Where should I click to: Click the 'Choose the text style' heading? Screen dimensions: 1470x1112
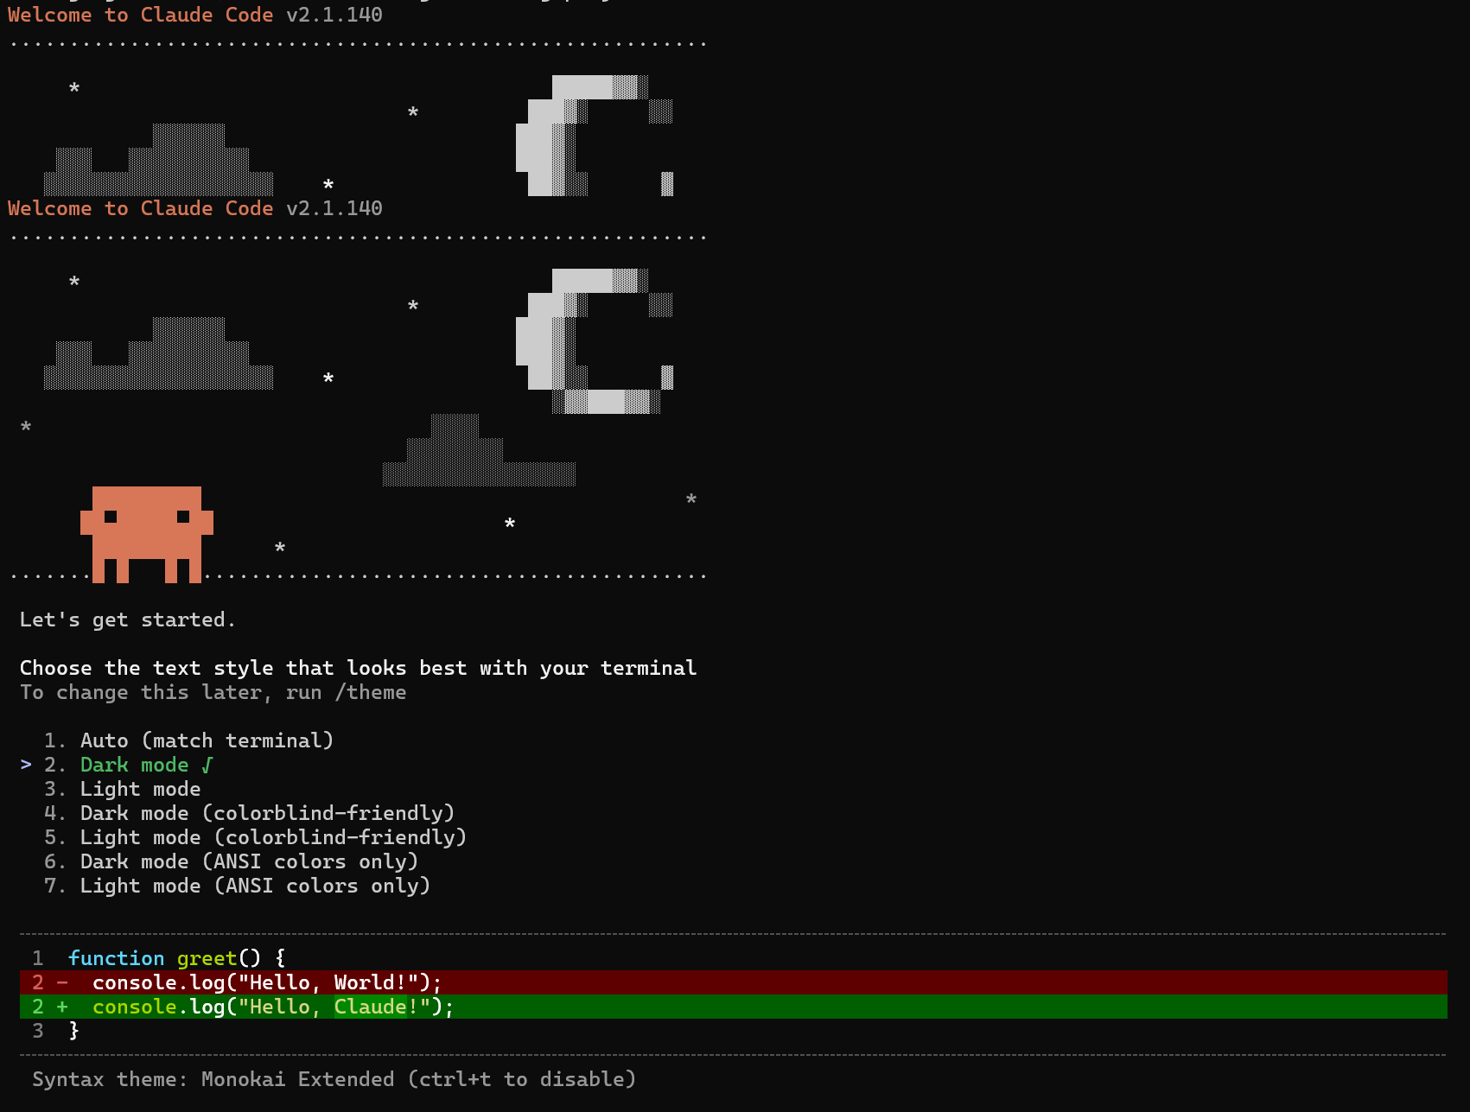pyautogui.click(x=358, y=668)
